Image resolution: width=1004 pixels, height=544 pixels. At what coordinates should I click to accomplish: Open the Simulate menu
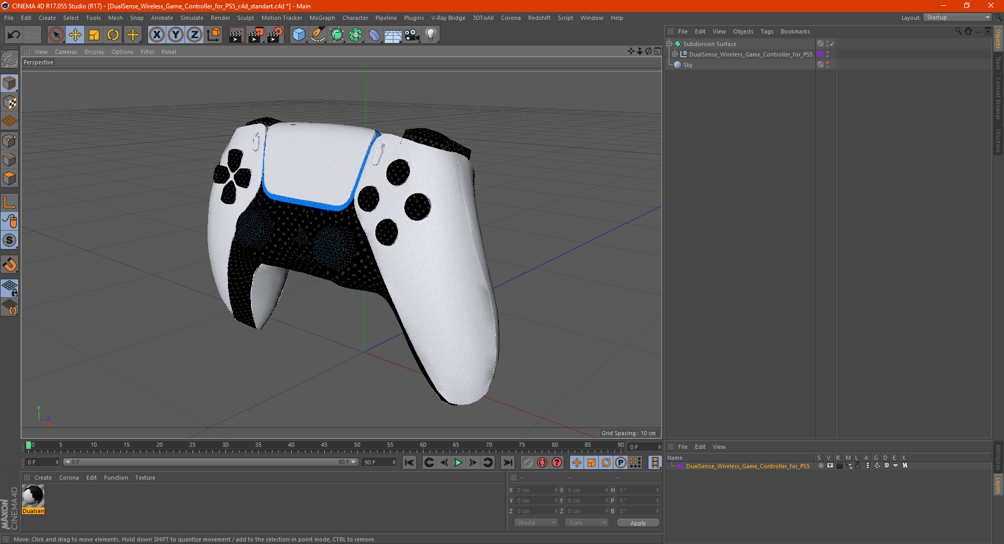(192, 18)
